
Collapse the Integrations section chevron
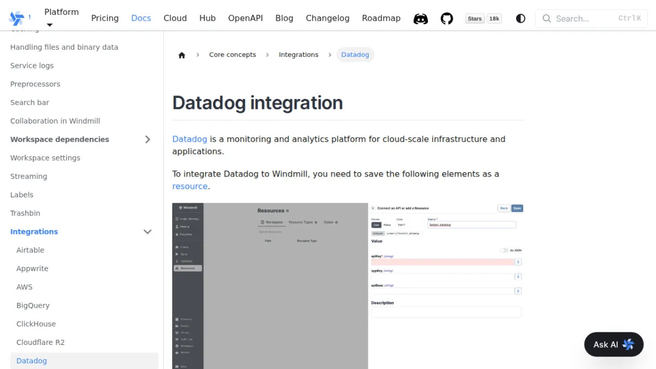(x=148, y=232)
